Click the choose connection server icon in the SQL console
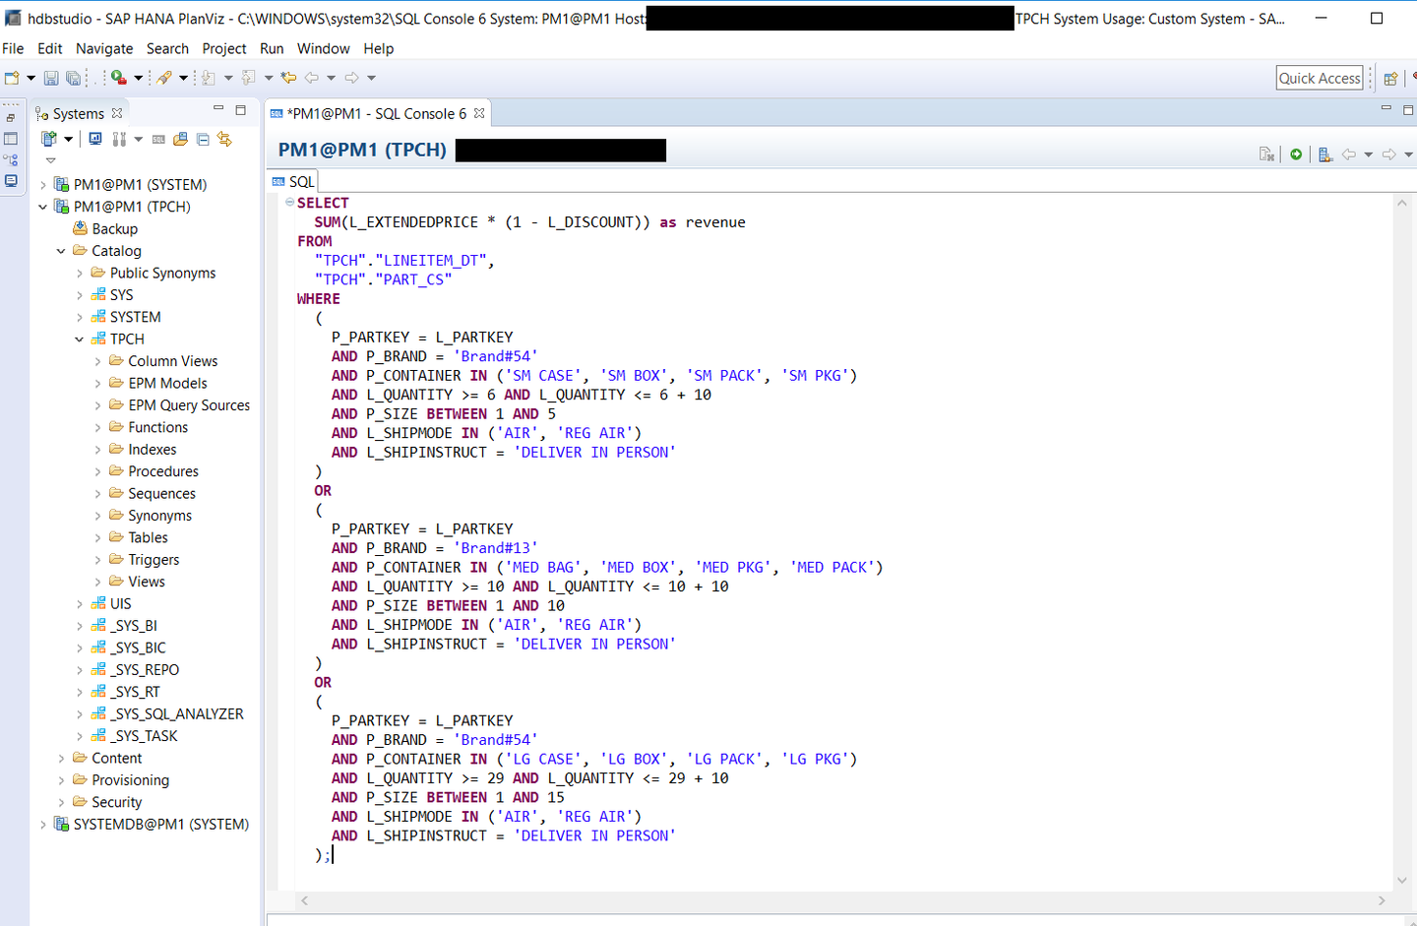Viewport: 1417px width, 926px height. click(x=1325, y=154)
